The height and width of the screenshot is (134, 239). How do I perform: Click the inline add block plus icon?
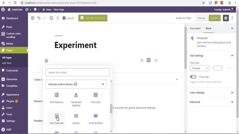click(46, 61)
